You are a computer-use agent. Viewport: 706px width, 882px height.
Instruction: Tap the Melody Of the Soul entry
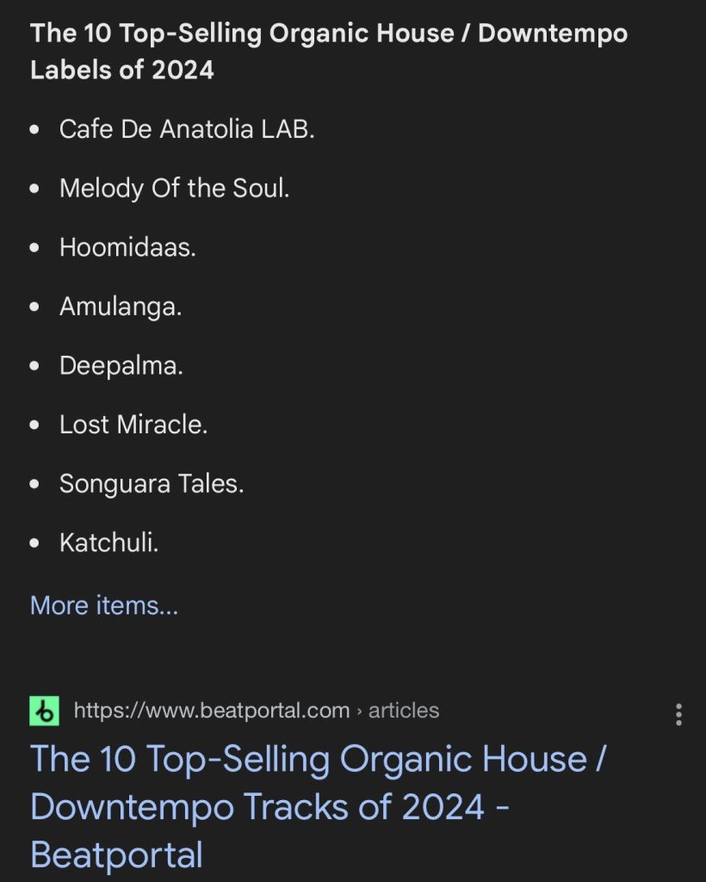[x=174, y=189]
